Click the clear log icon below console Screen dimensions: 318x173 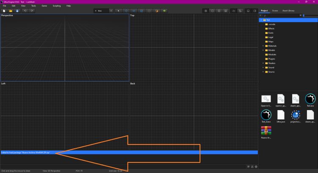(256, 166)
